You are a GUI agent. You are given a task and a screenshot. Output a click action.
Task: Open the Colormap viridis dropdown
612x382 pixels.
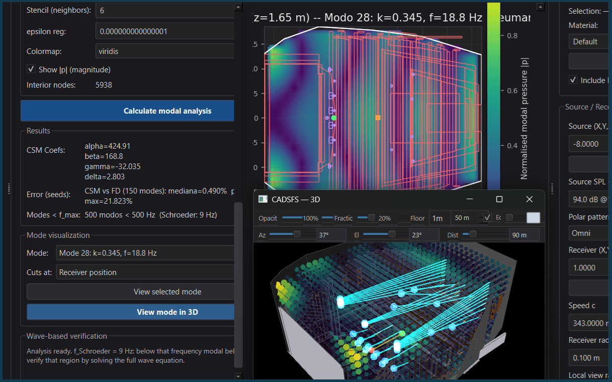(165, 51)
